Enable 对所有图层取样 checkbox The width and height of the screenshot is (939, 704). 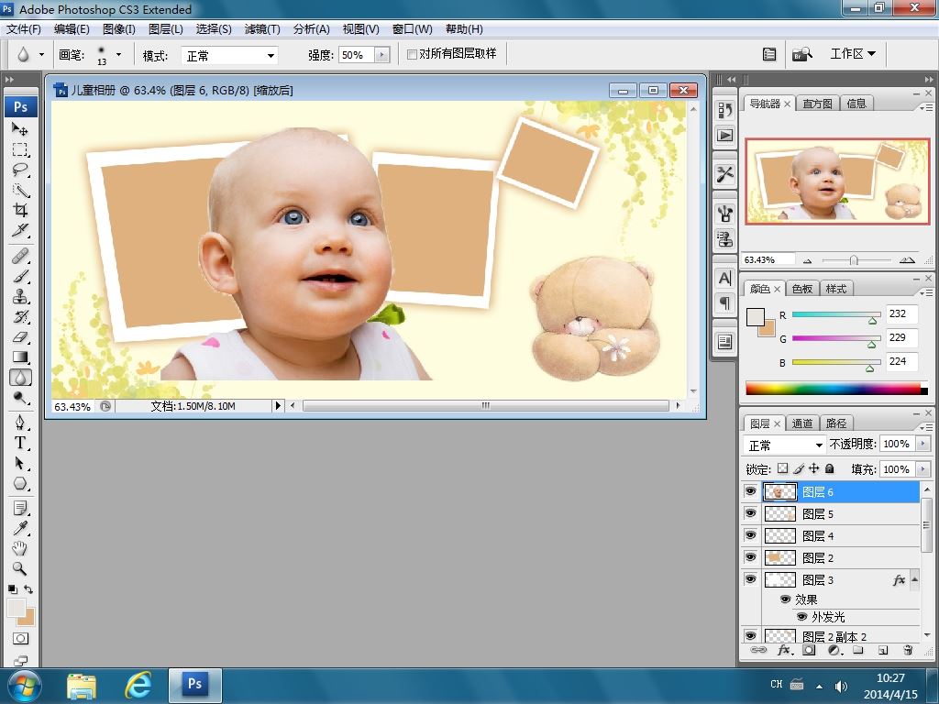coord(412,54)
